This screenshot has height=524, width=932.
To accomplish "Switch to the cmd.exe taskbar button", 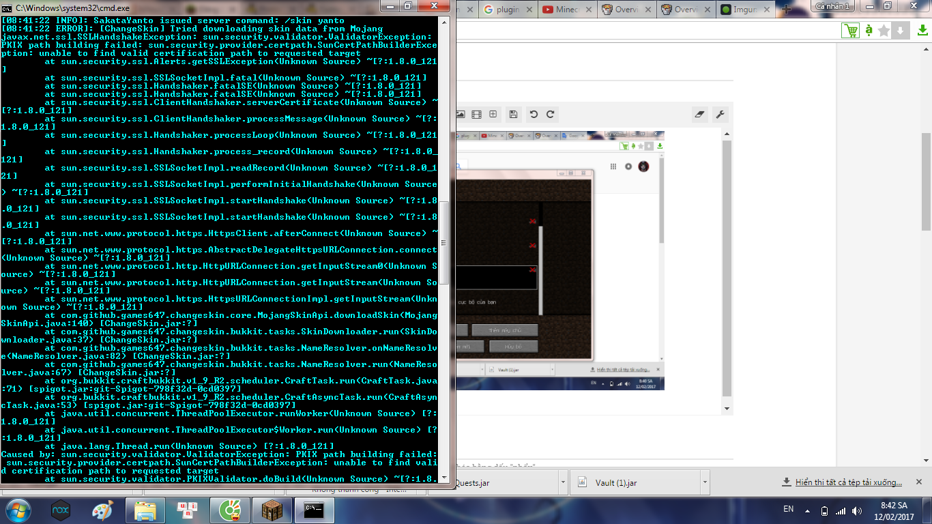I will click(x=313, y=510).
